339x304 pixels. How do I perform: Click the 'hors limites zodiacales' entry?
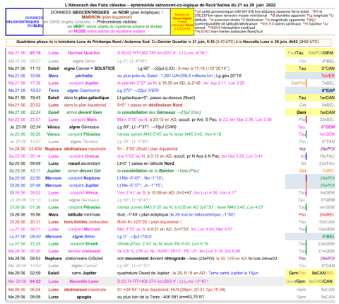pos(86,222)
